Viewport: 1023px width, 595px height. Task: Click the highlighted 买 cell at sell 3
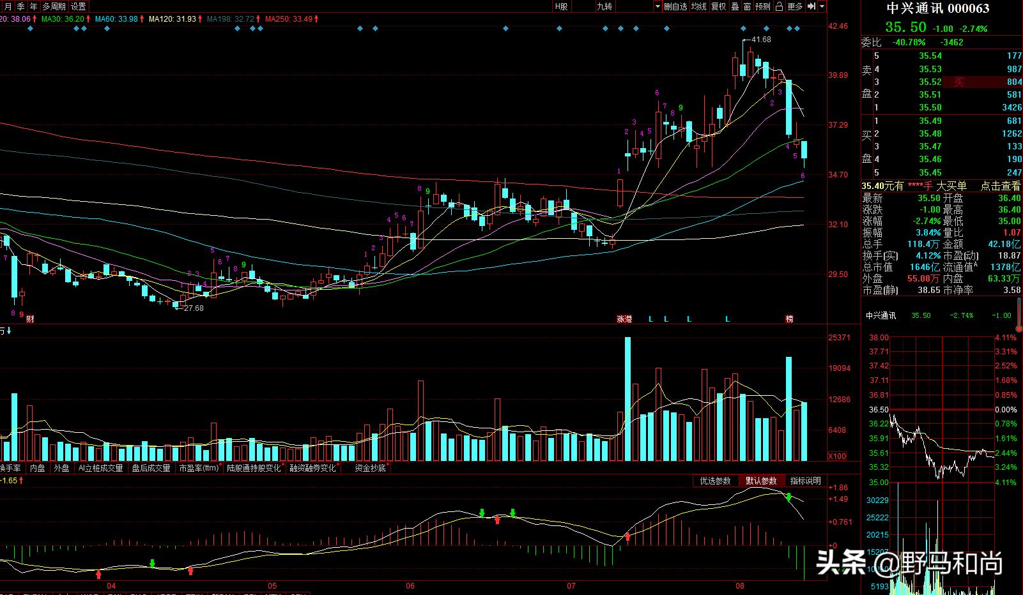pyautogui.click(x=958, y=82)
